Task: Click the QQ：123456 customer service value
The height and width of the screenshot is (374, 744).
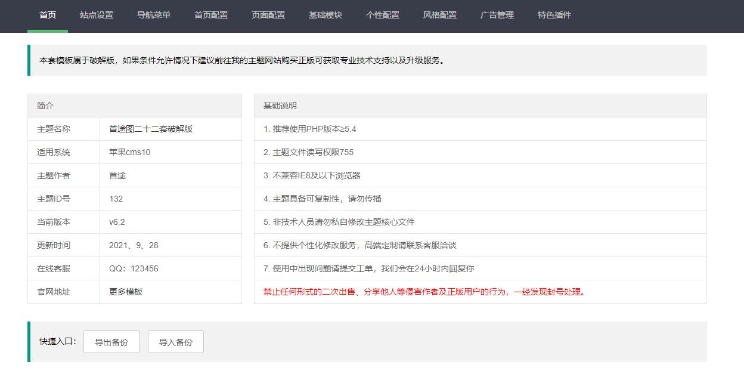Action: pos(134,268)
